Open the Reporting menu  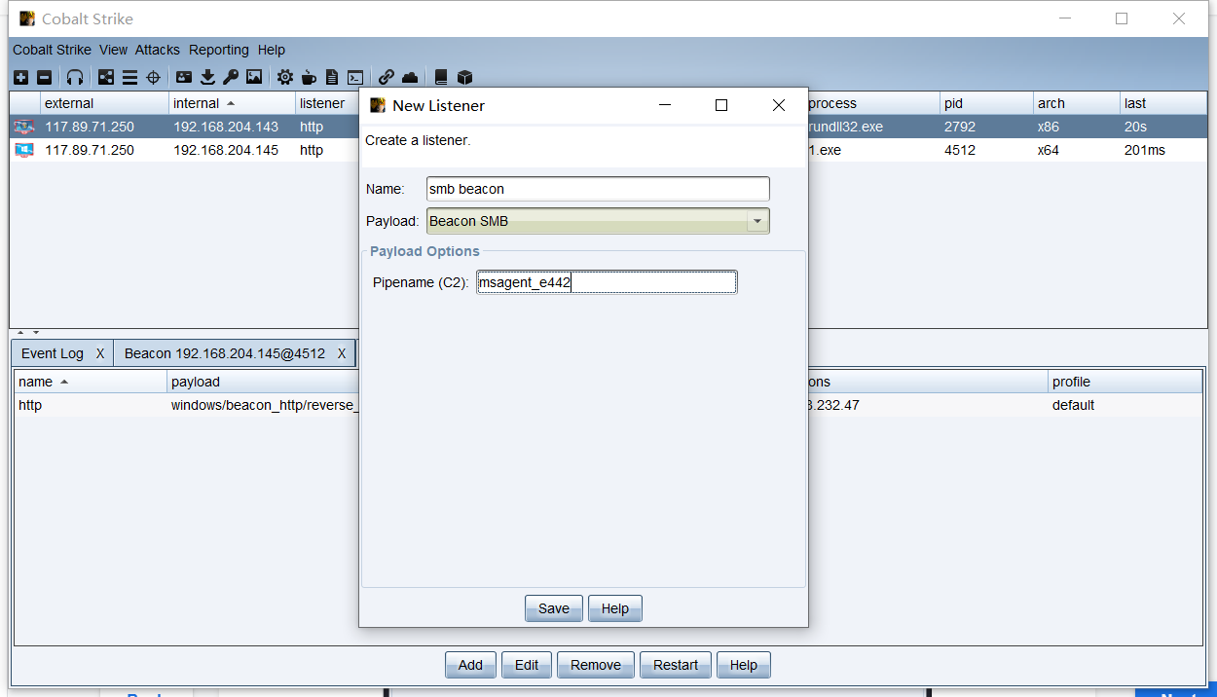pos(219,50)
